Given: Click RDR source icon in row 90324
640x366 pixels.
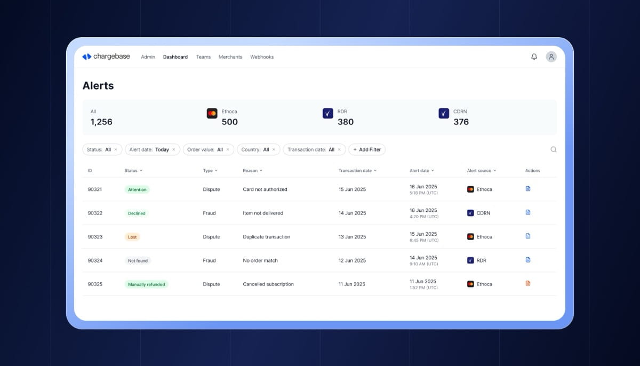Looking at the screenshot, I should tap(470, 260).
